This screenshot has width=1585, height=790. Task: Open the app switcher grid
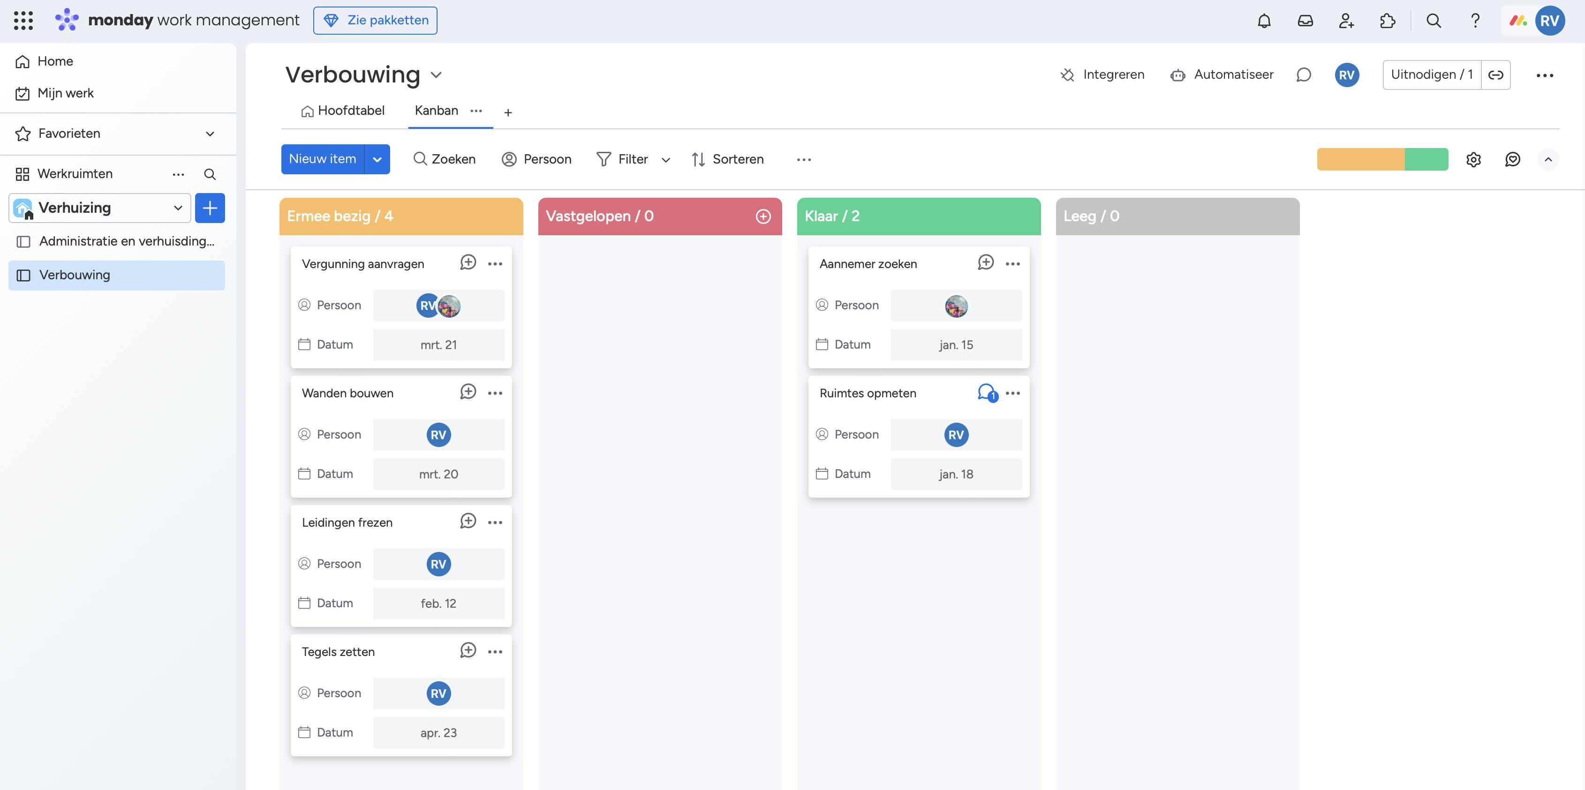pyautogui.click(x=23, y=20)
